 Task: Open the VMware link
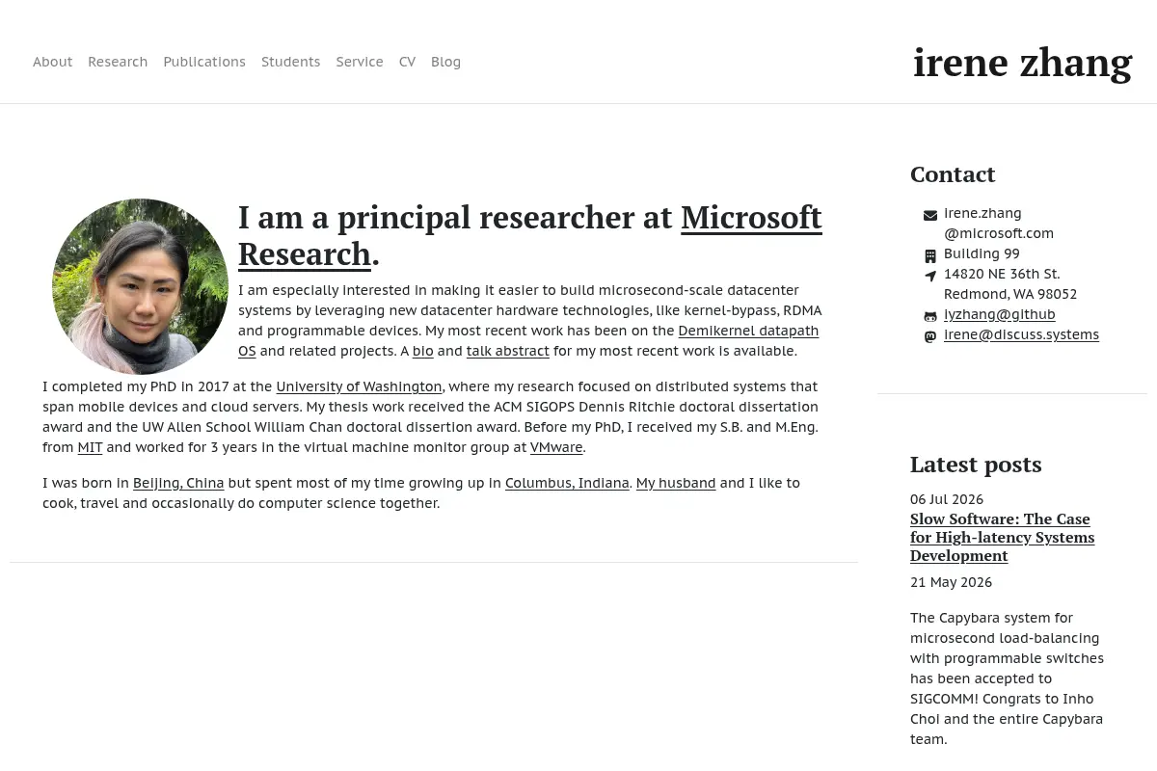(556, 447)
